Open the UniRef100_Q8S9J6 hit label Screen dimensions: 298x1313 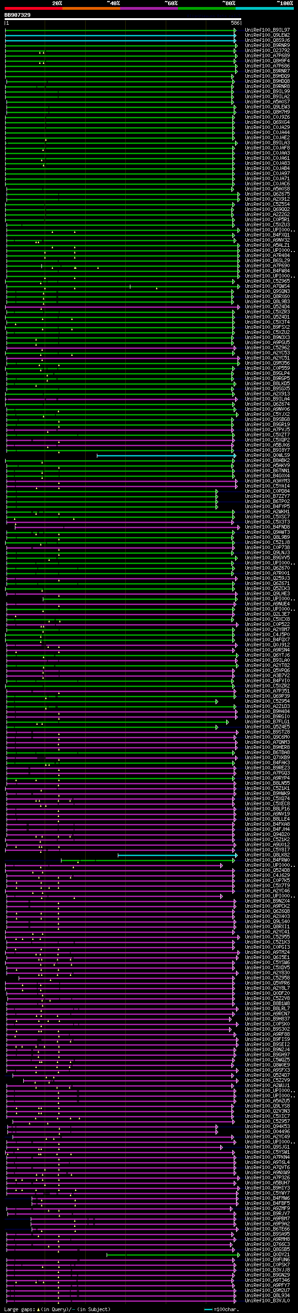tap(267, 40)
